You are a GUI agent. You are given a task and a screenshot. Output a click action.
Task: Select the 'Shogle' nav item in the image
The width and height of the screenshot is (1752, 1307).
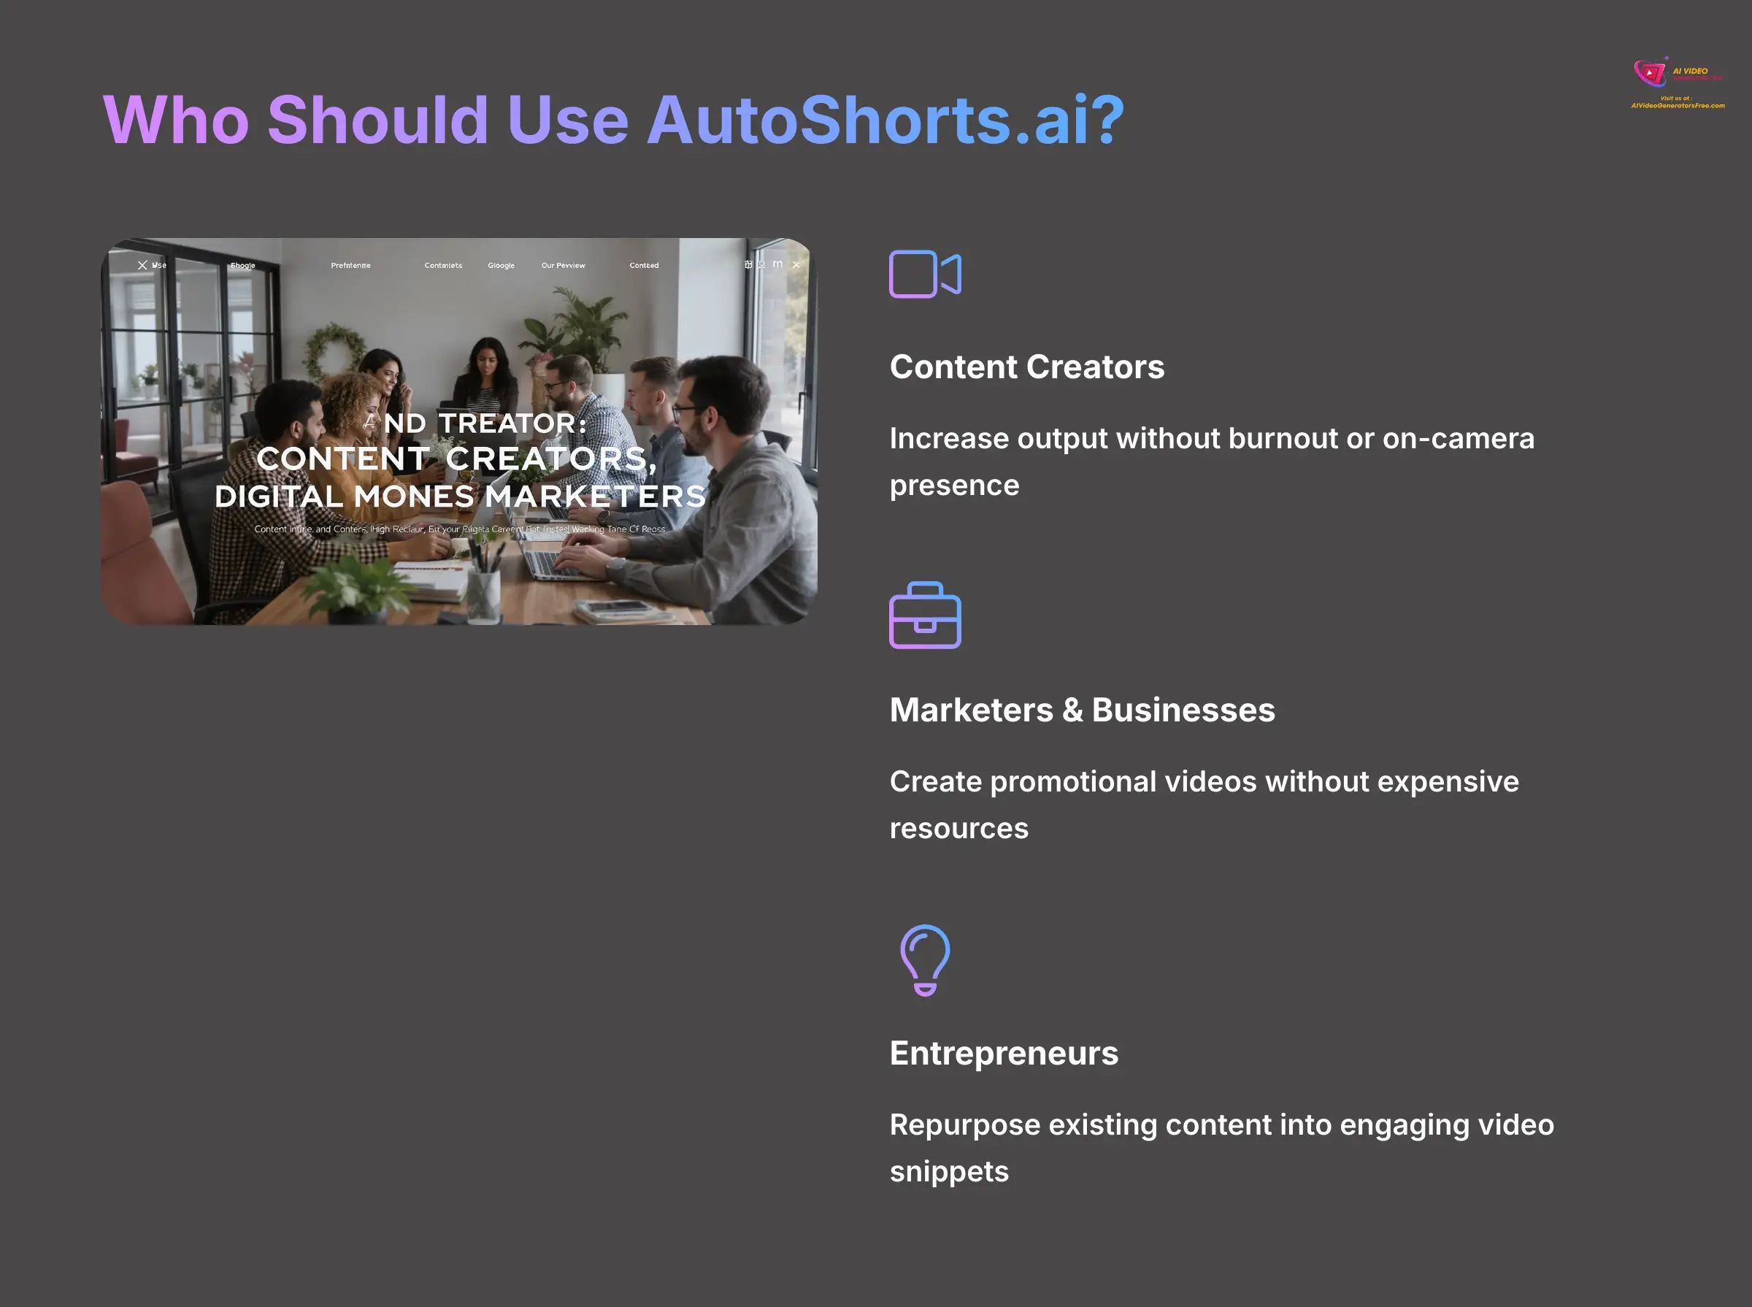click(x=243, y=266)
